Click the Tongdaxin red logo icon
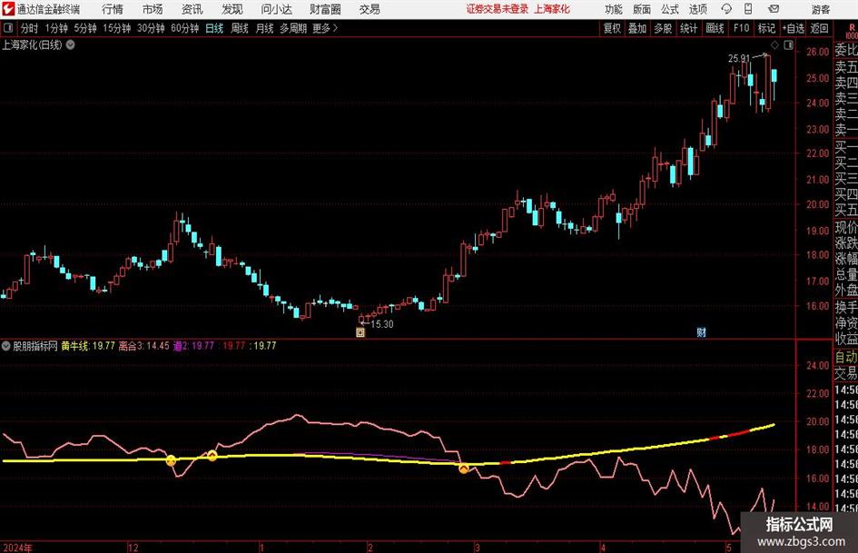Image resolution: width=858 pixels, height=553 pixels. [8, 9]
